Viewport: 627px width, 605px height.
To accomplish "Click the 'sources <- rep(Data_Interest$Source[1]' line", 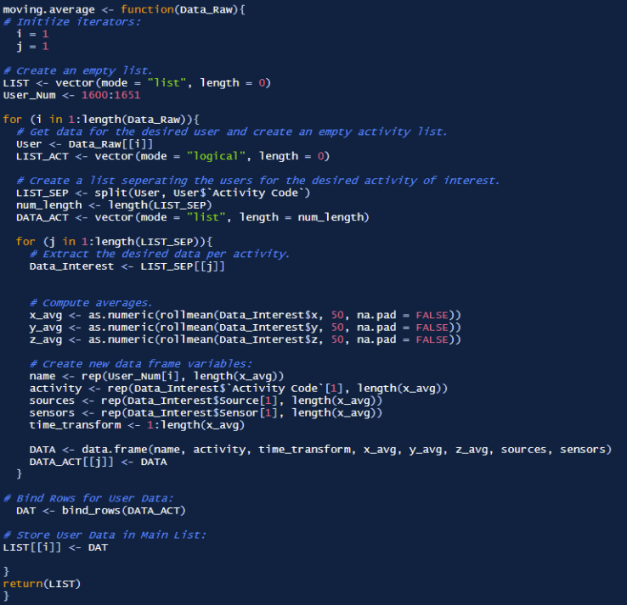I will point(206,401).
